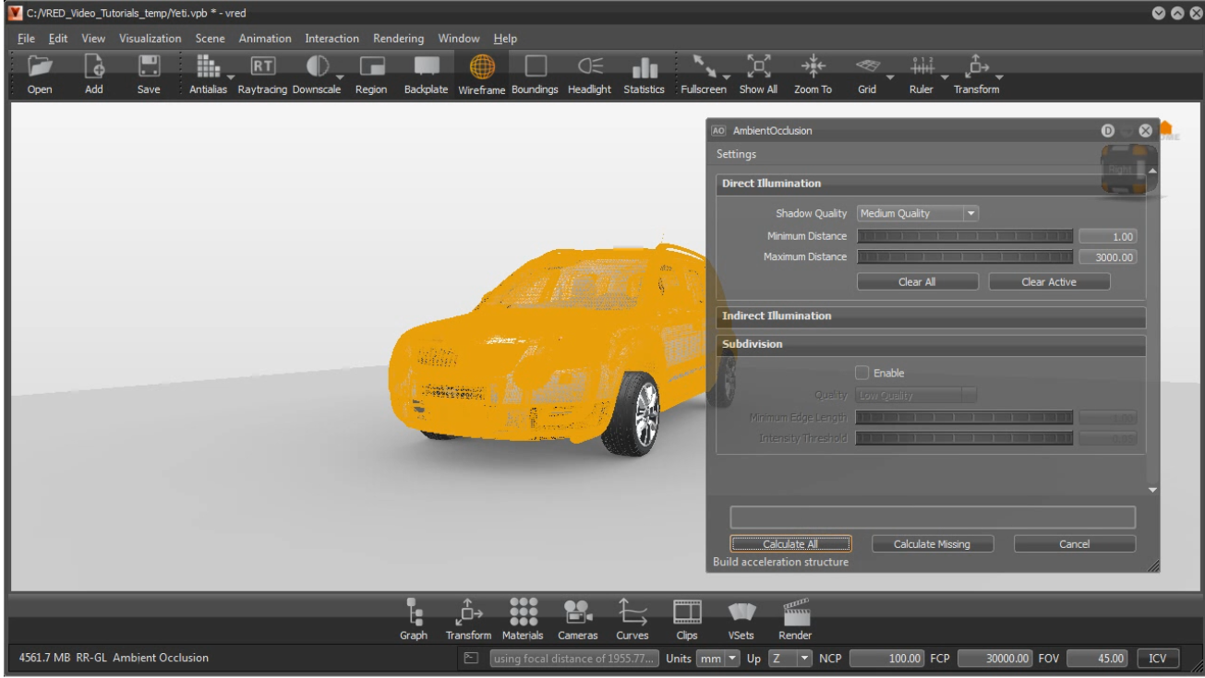Enable Raytracing with the RT icon
This screenshot has width=1205, height=678.
click(263, 66)
